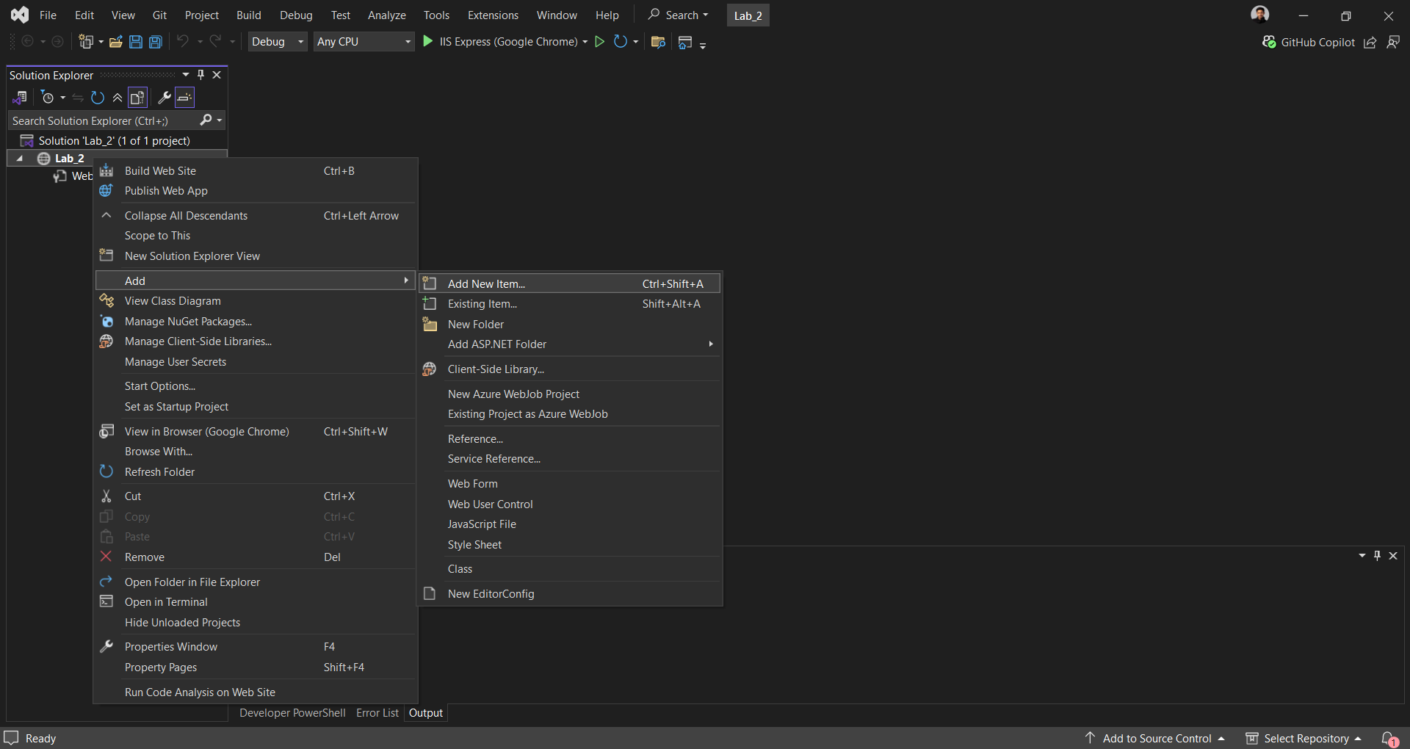Open the Build menu

tap(249, 15)
